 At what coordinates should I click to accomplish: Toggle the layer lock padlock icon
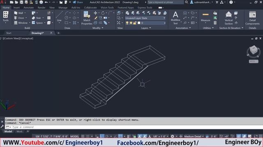pyautogui.click(x=134, y=23)
